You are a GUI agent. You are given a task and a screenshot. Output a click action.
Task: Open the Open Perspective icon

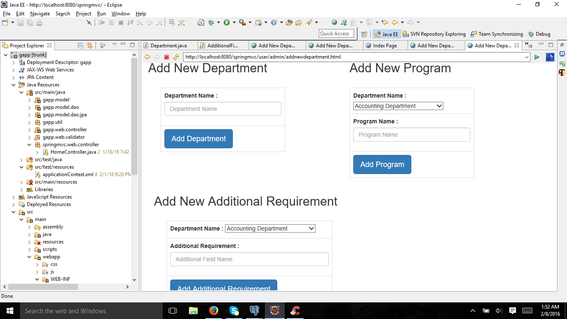364,34
